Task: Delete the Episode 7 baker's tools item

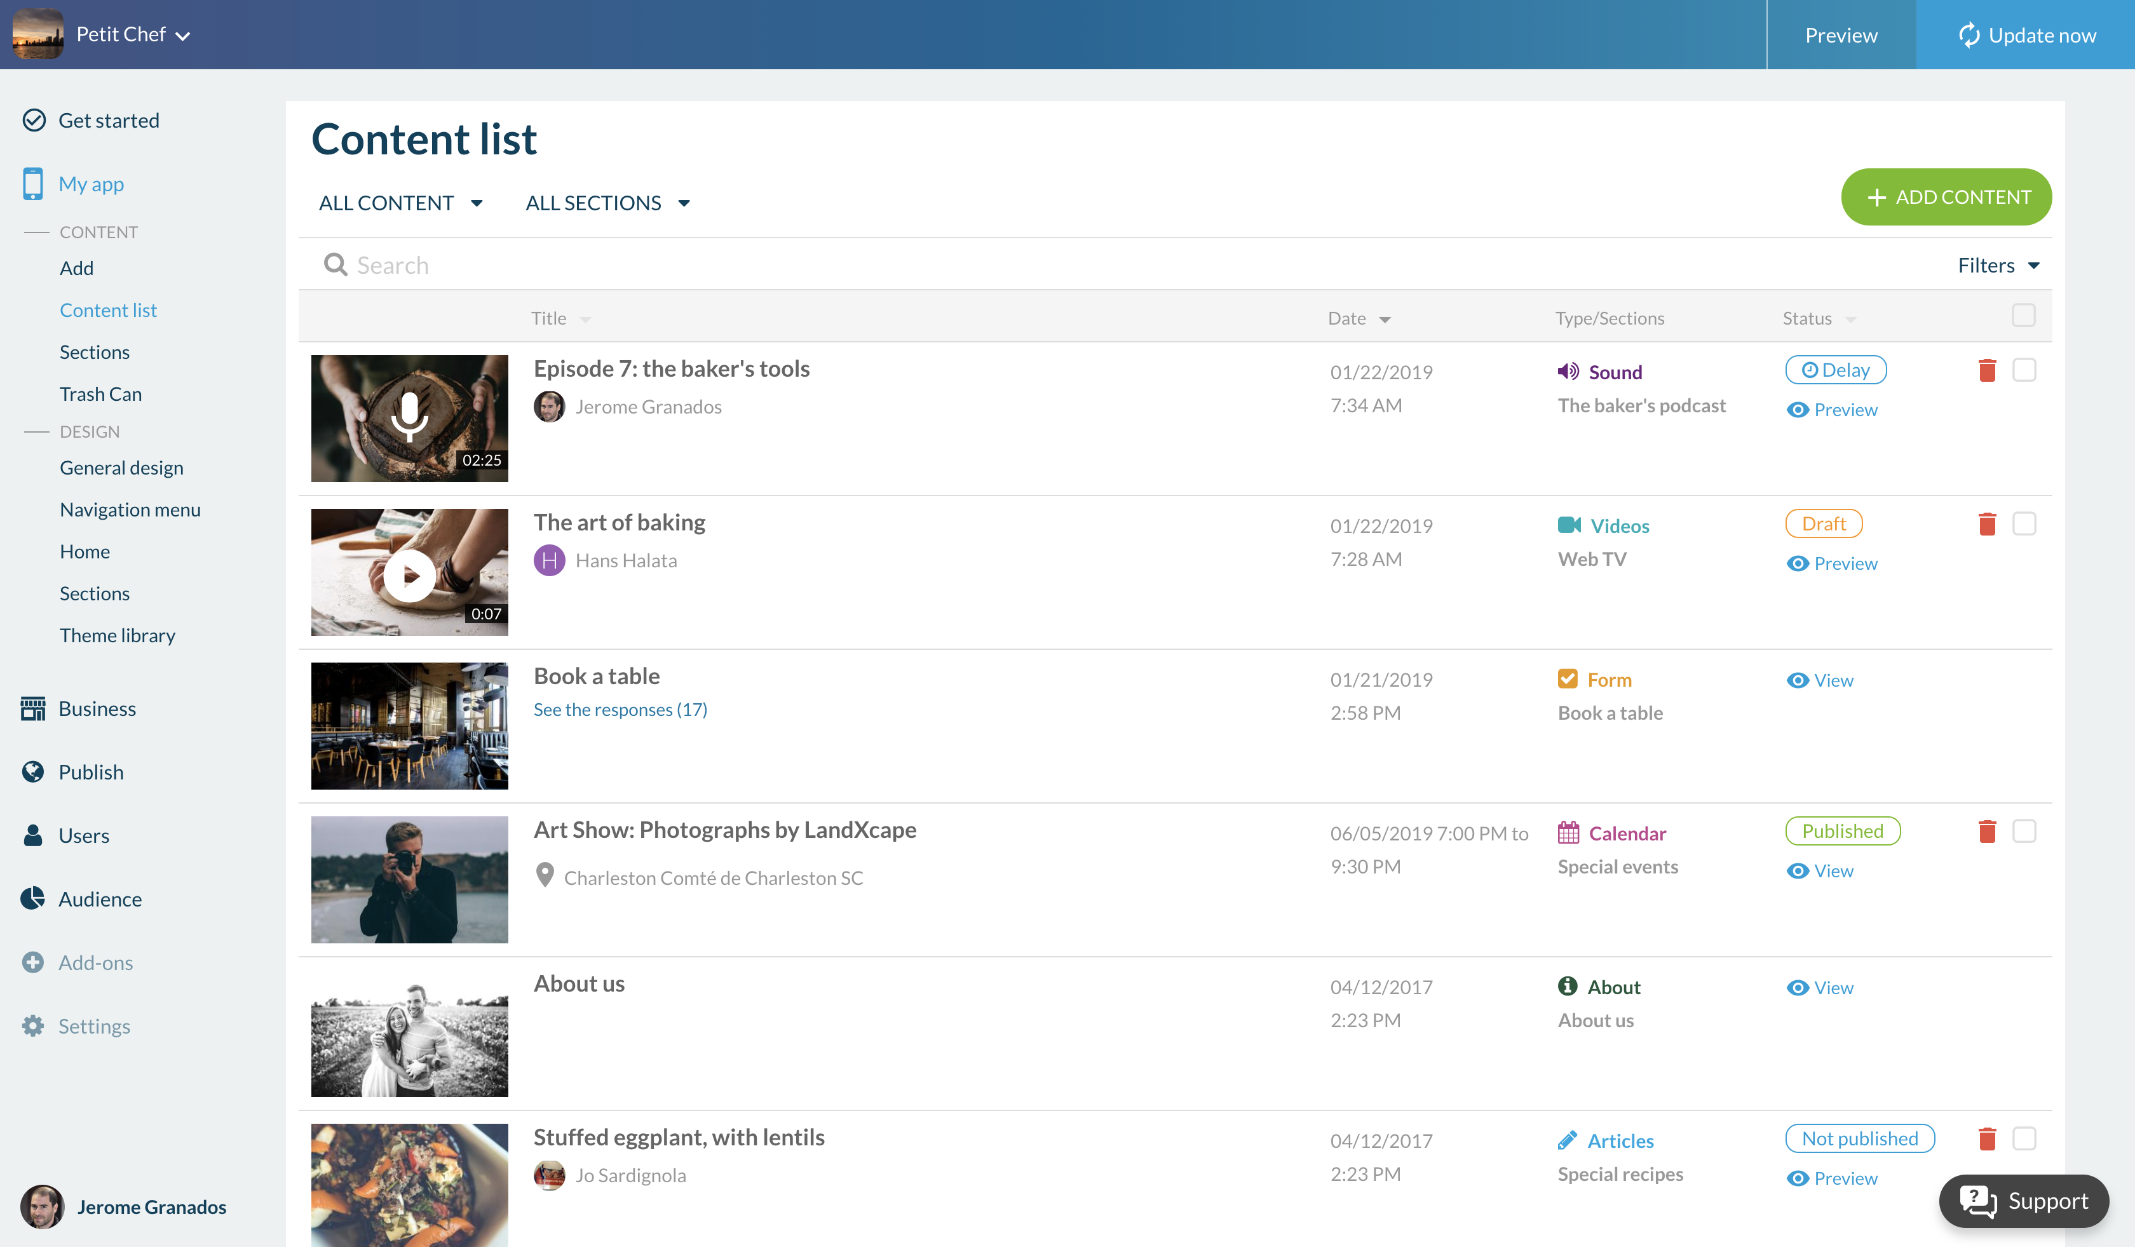Action: [1987, 370]
